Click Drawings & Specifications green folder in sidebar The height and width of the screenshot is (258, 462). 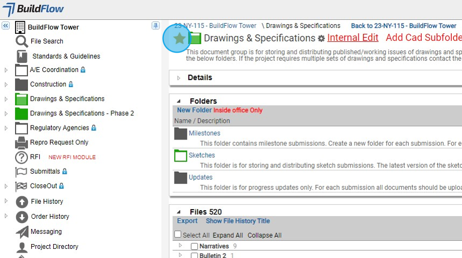point(21,99)
